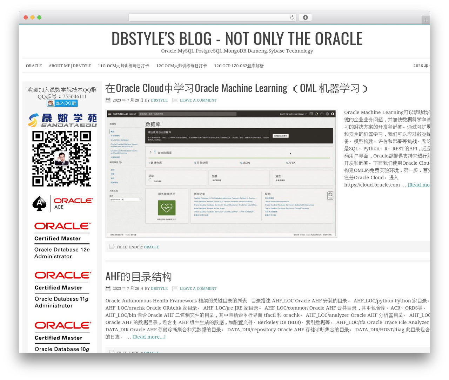This screenshot has height=380, width=449.
Task: Open the DBSTYLE'S BLOG site title
Action: pyautogui.click(x=237, y=39)
